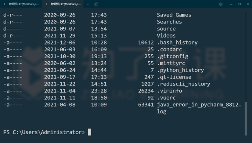The height and width of the screenshot is (143, 252).
Task: Open a new tab with plus icon
Action: pos(88,4)
